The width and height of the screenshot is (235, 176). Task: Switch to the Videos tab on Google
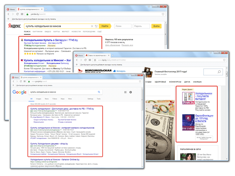point(55,99)
